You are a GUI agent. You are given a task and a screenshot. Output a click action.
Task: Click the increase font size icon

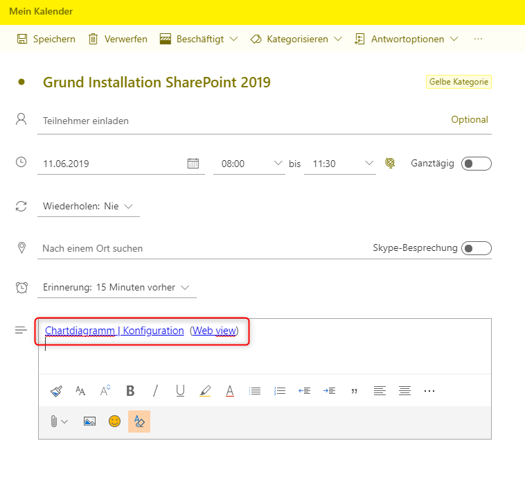[105, 390]
